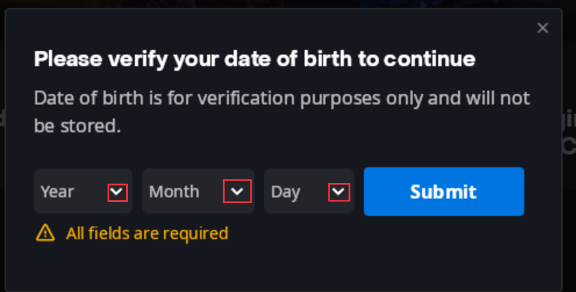This screenshot has height=292, width=576.
Task: Click the dimmed page behind the dialog's right edge
Action: pyautogui.click(x=570, y=147)
